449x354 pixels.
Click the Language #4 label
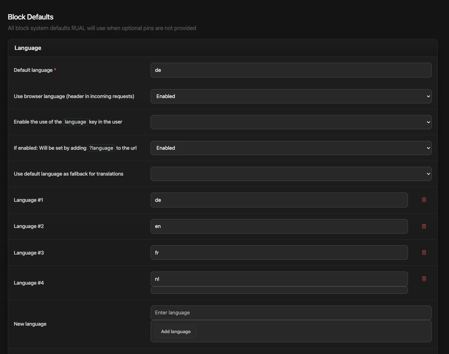29,283
